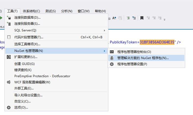The width and height of the screenshot is (193, 115).
Task: Open the 体系结构(C) menu
Action: point(31,11)
